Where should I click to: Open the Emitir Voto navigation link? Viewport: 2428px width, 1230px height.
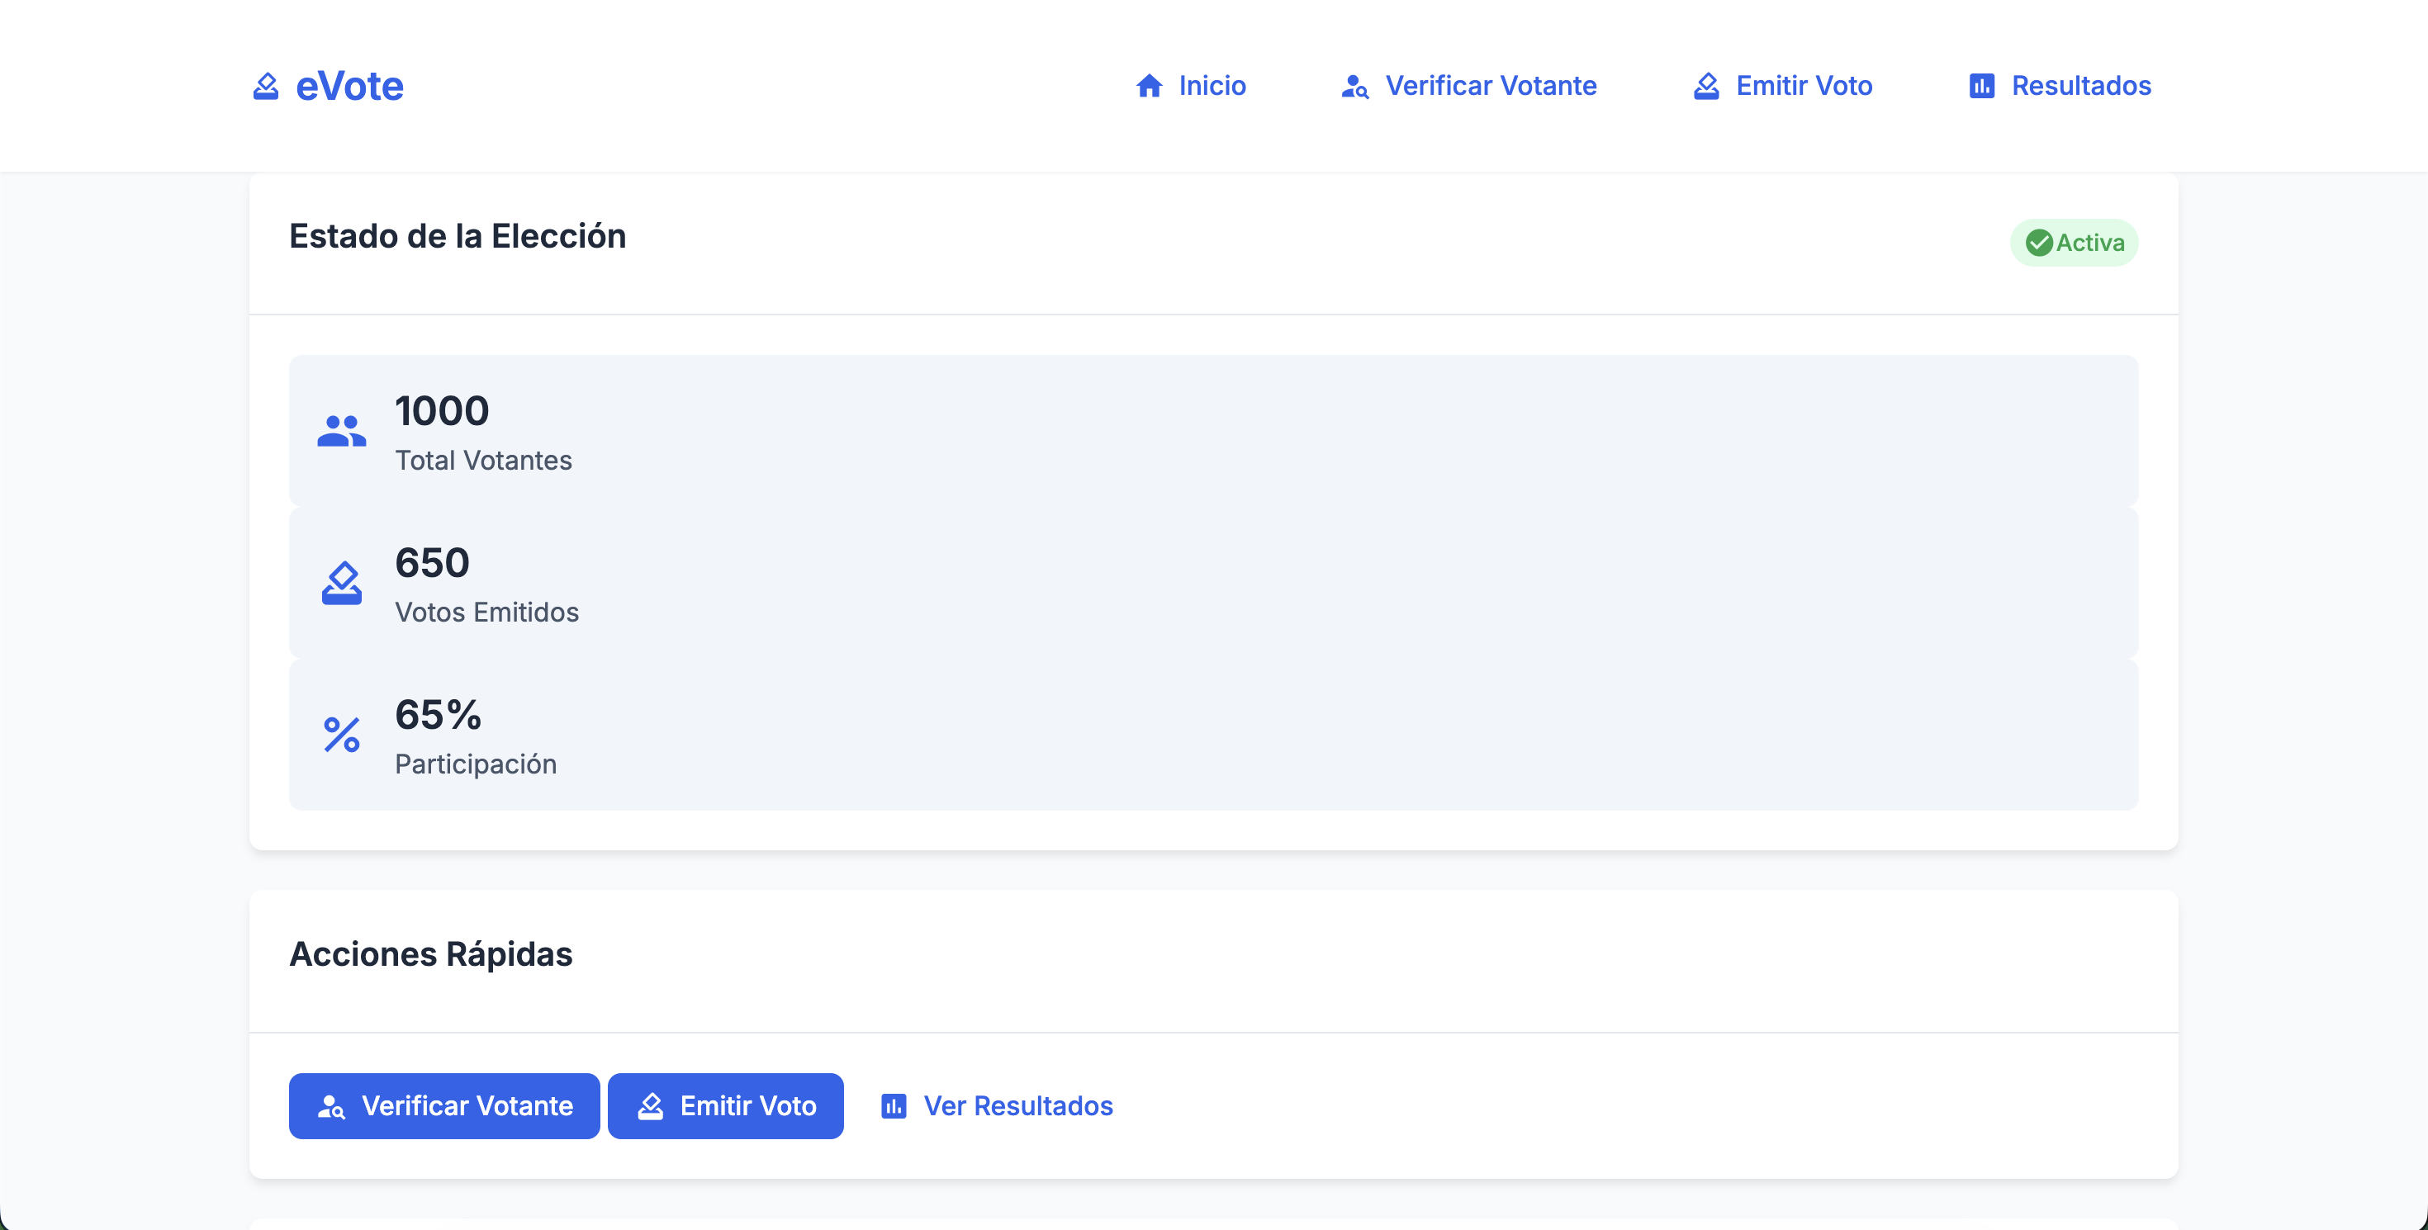(x=1803, y=86)
